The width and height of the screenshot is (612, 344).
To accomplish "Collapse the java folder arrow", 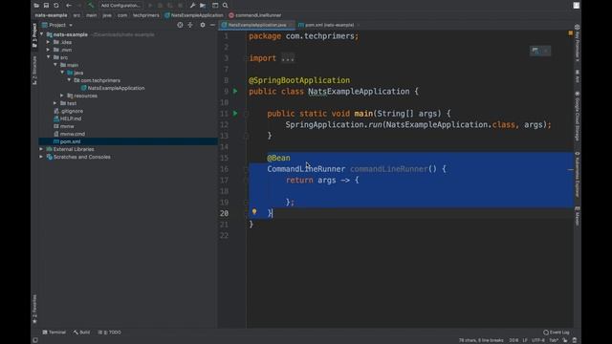I will pyautogui.click(x=62, y=73).
